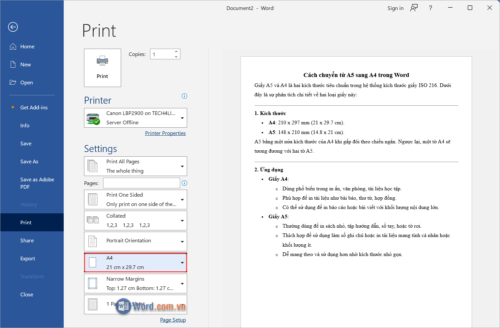Open the feedback person icon in title bar

pos(414,8)
